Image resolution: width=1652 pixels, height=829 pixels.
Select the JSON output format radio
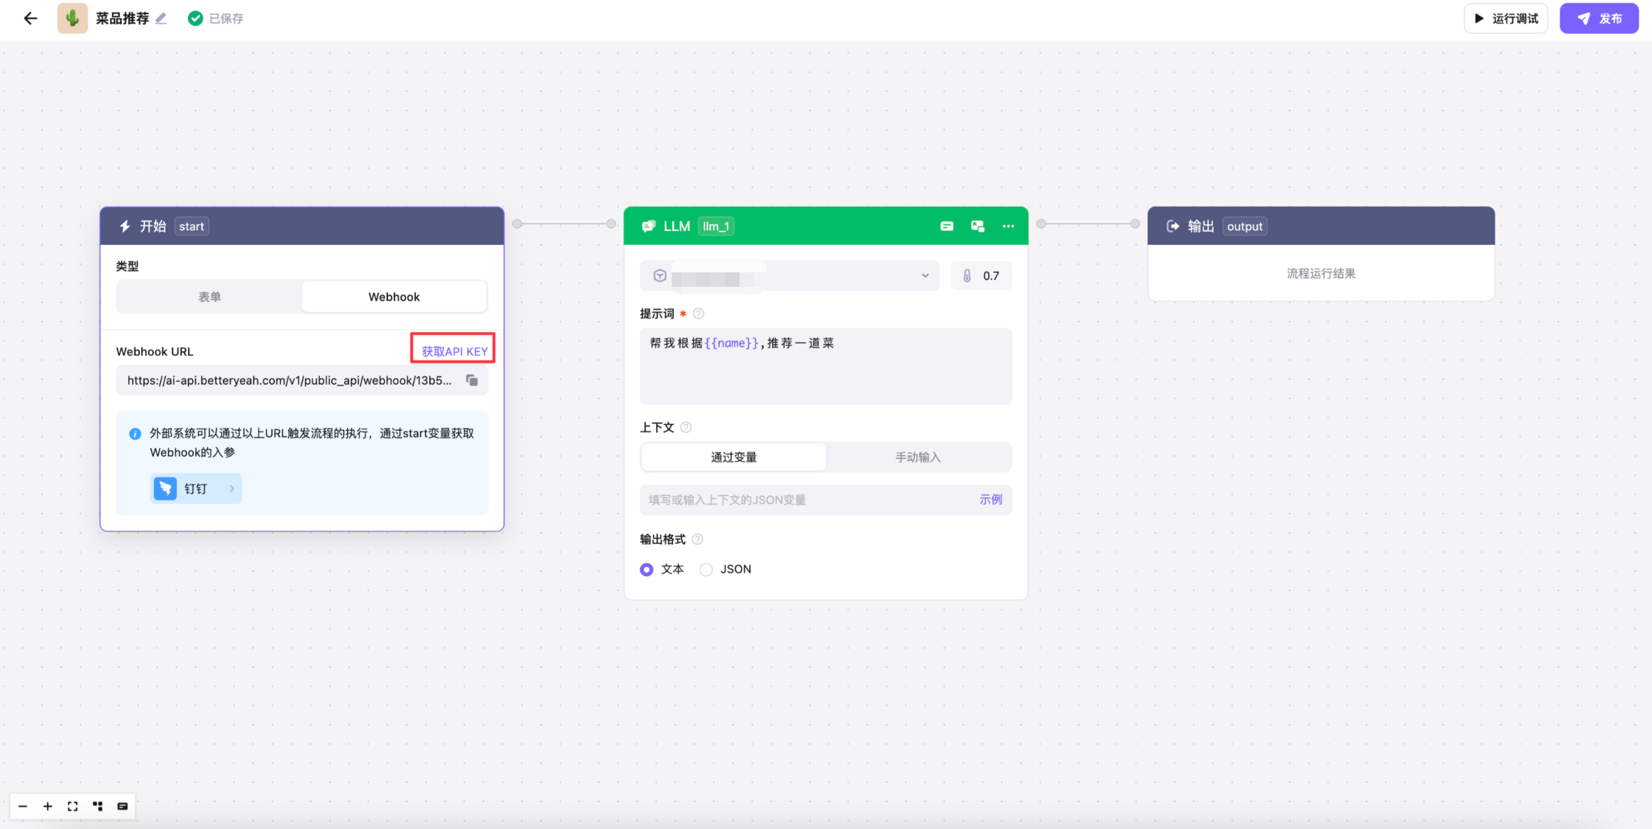(x=706, y=569)
